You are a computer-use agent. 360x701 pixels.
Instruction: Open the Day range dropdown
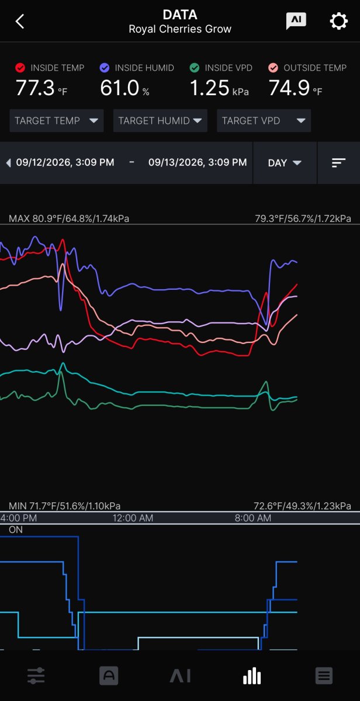click(285, 163)
